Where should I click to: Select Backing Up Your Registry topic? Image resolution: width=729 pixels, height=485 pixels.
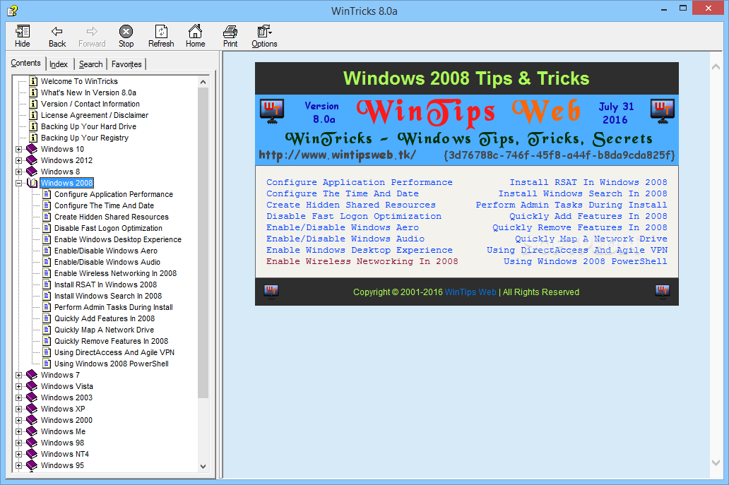tap(85, 138)
